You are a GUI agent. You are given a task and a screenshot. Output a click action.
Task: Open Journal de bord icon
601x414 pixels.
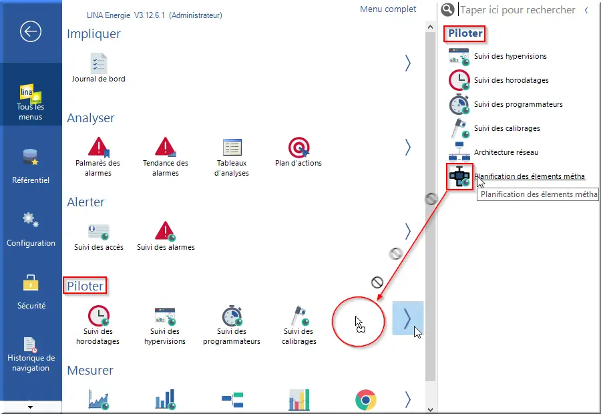click(x=99, y=68)
